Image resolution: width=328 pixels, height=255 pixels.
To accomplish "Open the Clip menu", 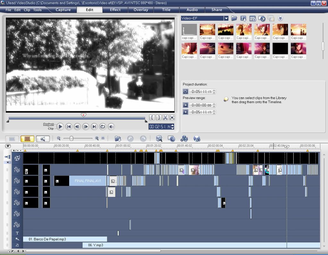I will click(x=27, y=10).
